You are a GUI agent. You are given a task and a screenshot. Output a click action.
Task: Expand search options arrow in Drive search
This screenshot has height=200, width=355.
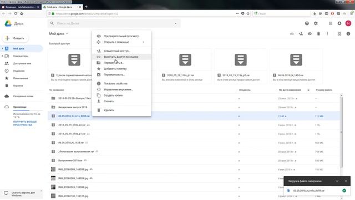(175, 23)
